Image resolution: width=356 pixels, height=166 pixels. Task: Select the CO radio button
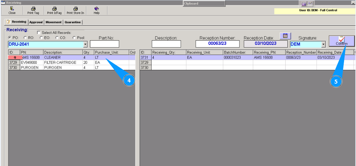tap(57, 38)
